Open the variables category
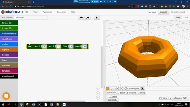190x107 pixels. click(9, 65)
